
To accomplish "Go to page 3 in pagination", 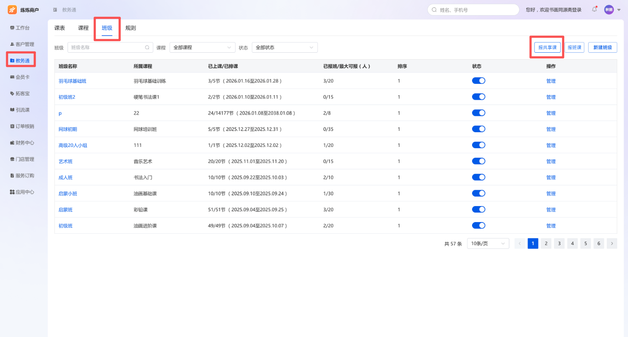I will click(x=559, y=244).
